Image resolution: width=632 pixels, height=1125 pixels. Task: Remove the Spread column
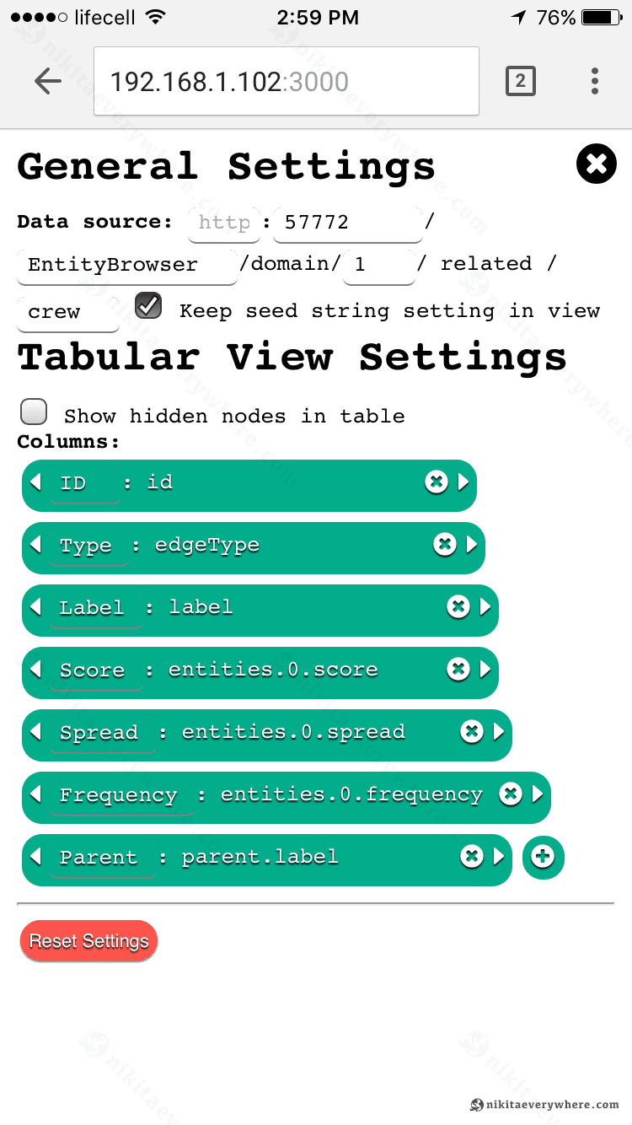click(x=472, y=731)
